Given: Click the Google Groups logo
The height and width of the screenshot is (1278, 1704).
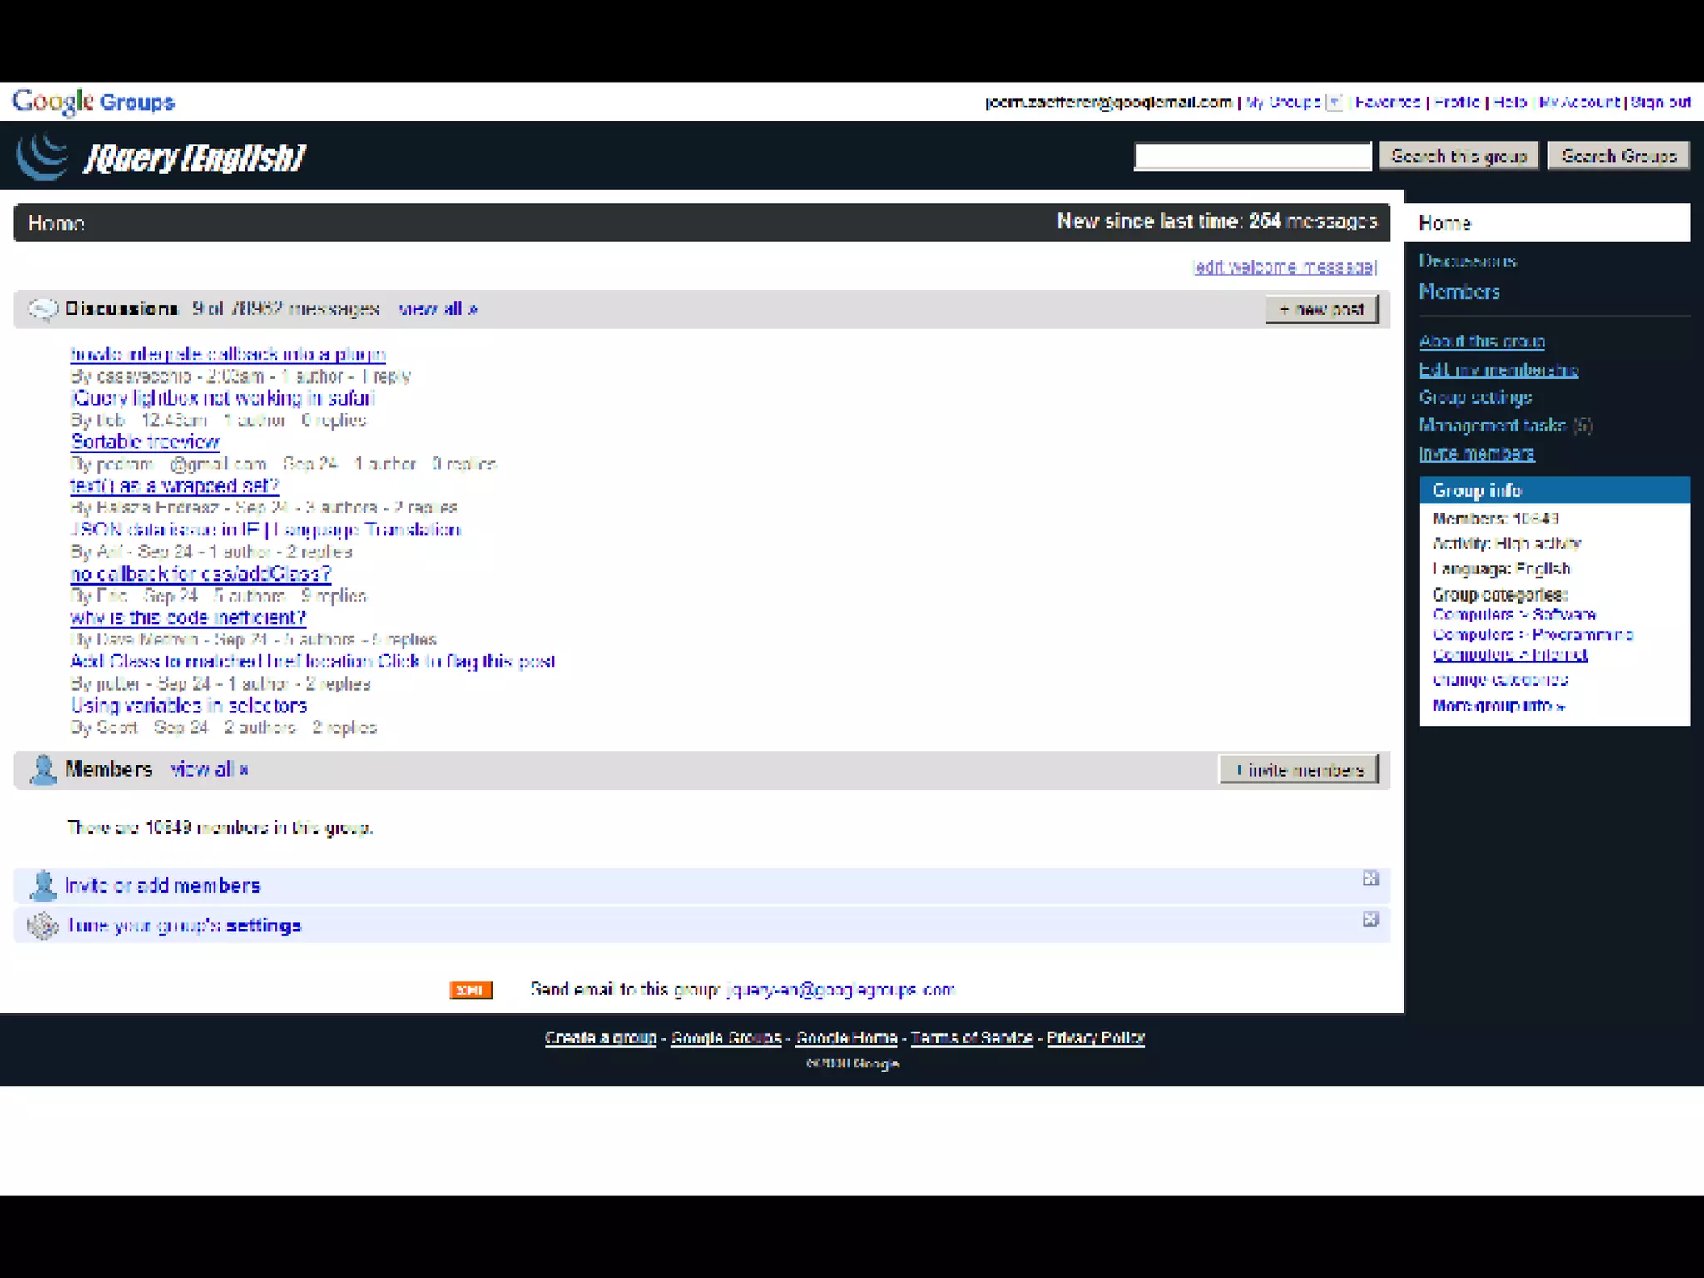Looking at the screenshot, I should click(x=93, y=102).
